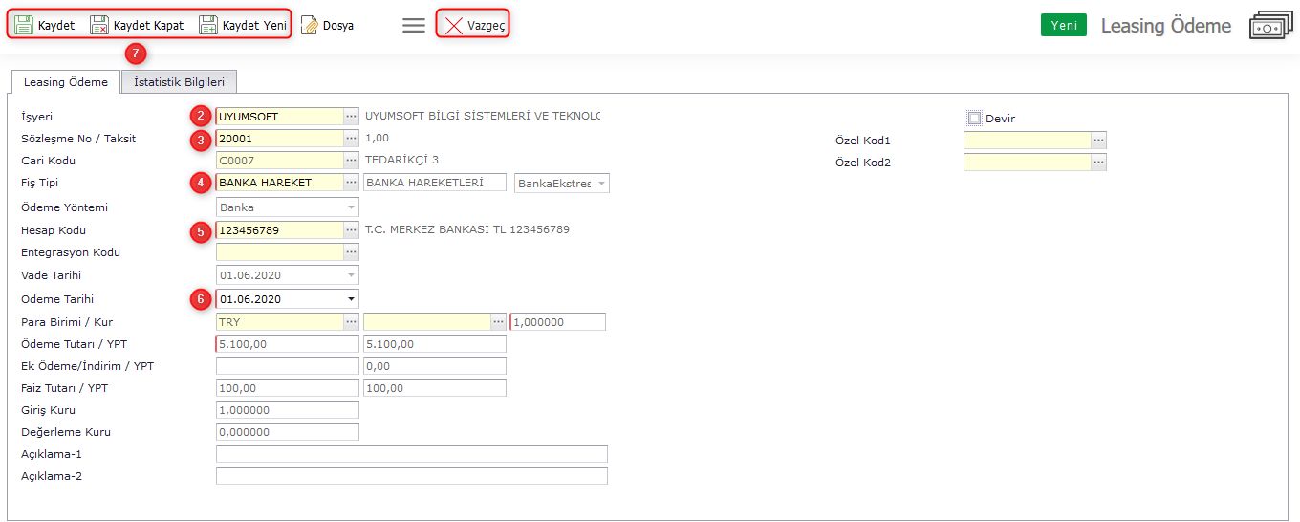Click the Kaydet save icon
The image size is (1300, 522).
tap(24, 26)
